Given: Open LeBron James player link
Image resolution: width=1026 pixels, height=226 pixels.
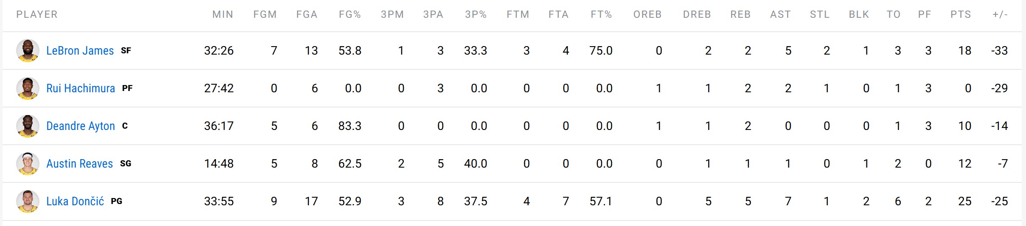Looking at the screenshot, I should tap(80, 51).
